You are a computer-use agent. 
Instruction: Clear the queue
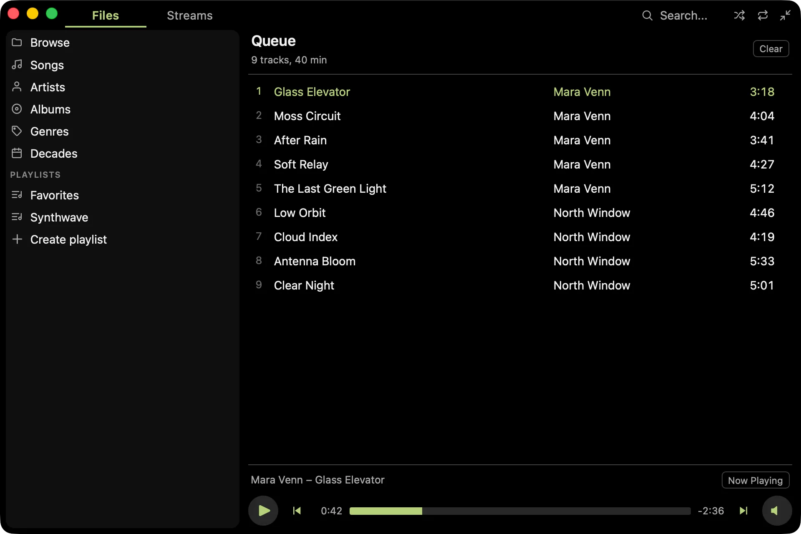[x=771, y=49]
